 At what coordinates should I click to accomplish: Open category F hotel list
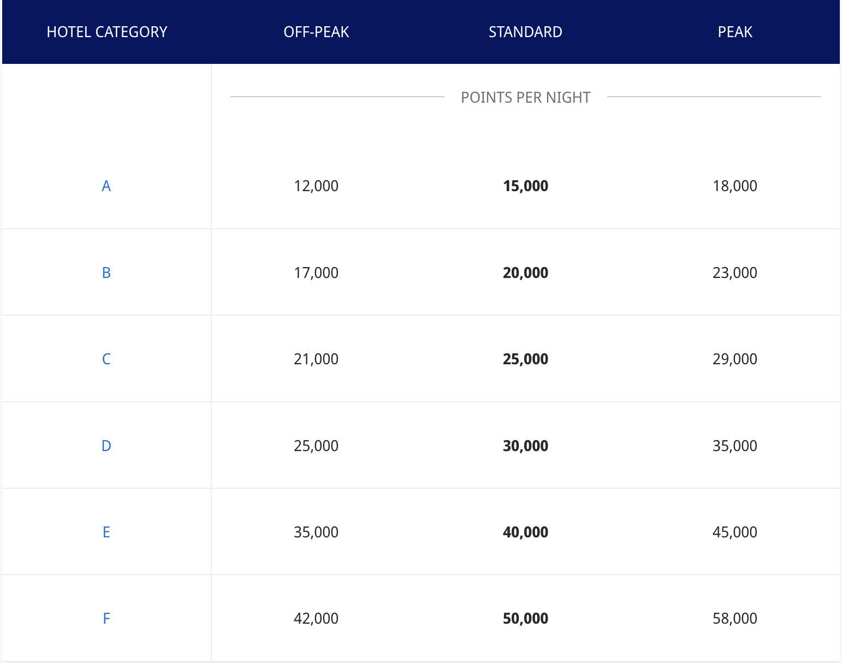pyautogui.click(x=107, y=618)
